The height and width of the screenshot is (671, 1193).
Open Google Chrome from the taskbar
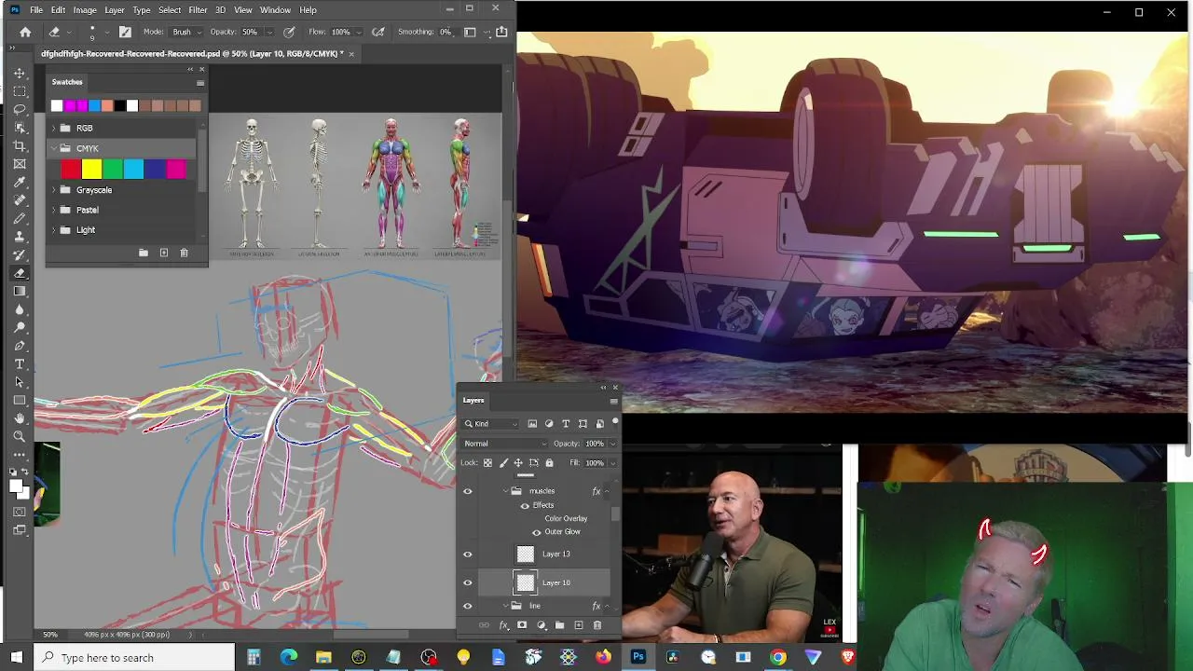click(777, 657)
